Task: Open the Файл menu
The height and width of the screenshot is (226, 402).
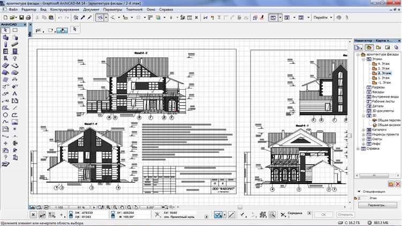Action: [13, 10]
